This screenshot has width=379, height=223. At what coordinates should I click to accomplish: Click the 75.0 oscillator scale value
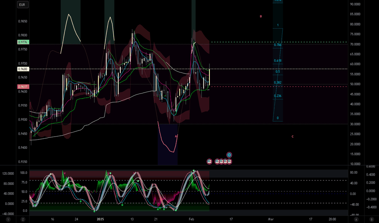24,182
